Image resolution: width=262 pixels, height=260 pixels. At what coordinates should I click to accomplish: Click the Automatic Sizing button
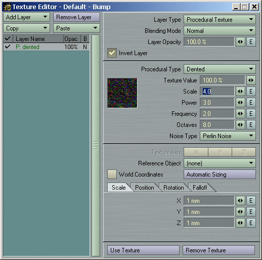click(220, 175)
